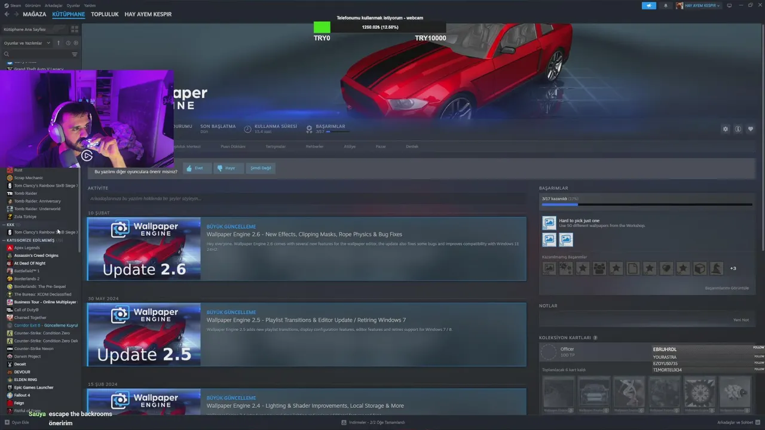The image size is (765, 430).
Task: Open the Update 2.5 news thumbnail
Action: coord(144,334)
